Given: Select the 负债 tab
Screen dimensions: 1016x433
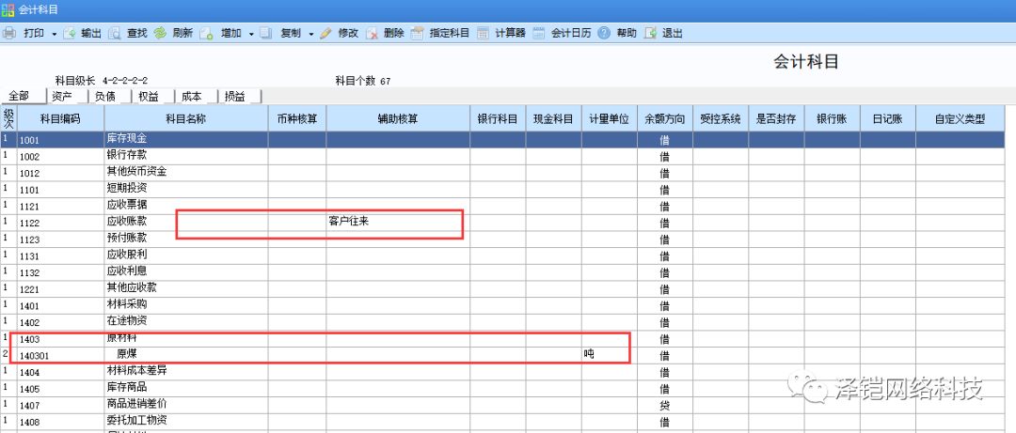Looking at the screenshot, I should (105, 96).
